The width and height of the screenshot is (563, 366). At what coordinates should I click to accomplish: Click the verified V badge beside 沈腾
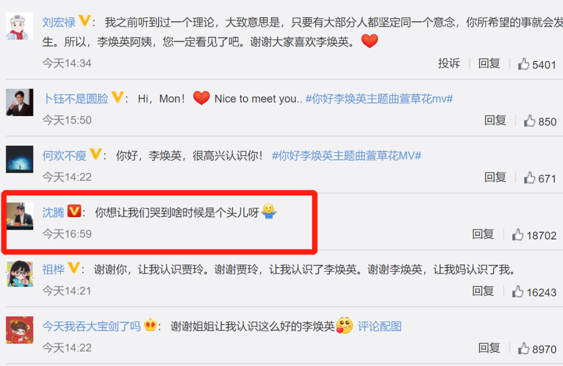(75, 211)
